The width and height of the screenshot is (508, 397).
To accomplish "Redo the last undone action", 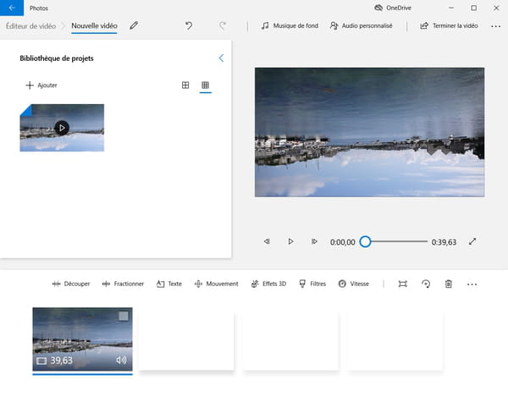I will [x=222, y=25].
